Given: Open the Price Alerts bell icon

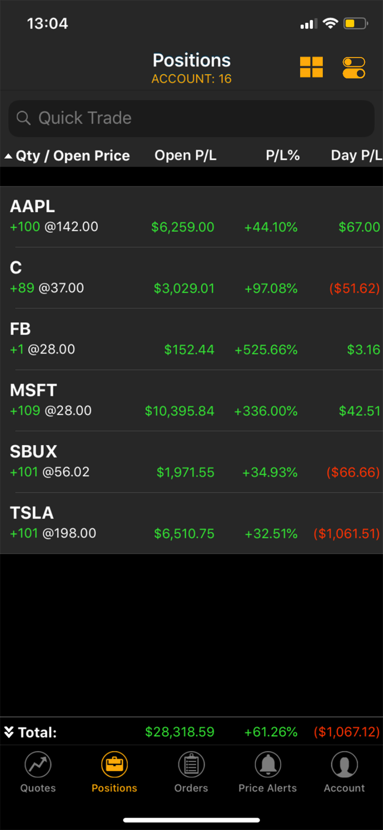Looking at the screenshot, I should pos(268,765).
